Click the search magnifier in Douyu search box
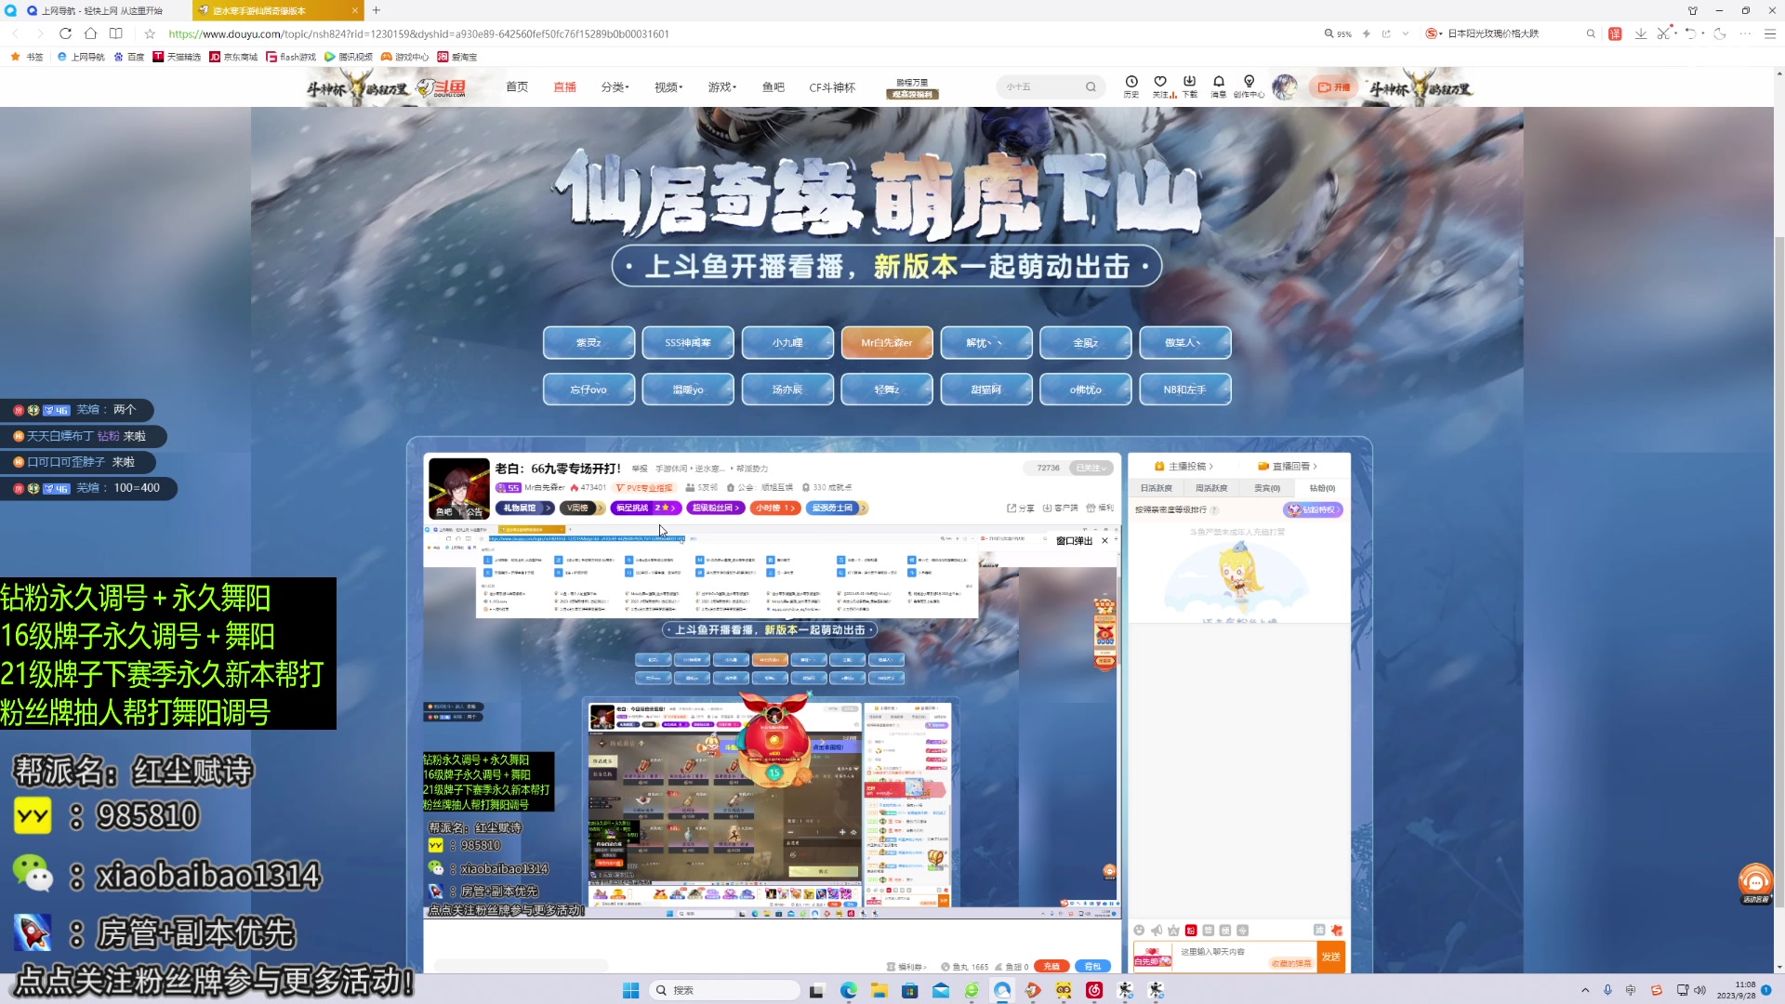Viewport: 1785px width, 1004px height. tap(1091, 87)
